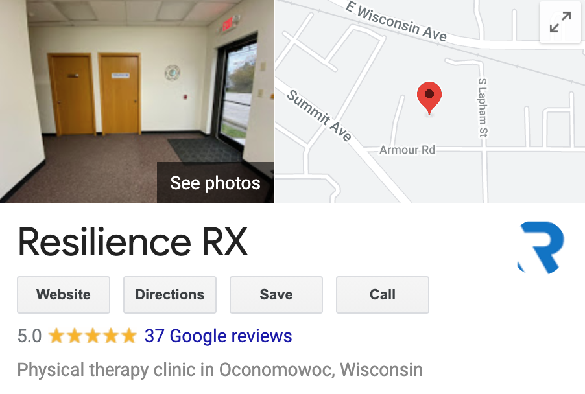Open the Resilience RX blue logo

click(x=541, y=248)
